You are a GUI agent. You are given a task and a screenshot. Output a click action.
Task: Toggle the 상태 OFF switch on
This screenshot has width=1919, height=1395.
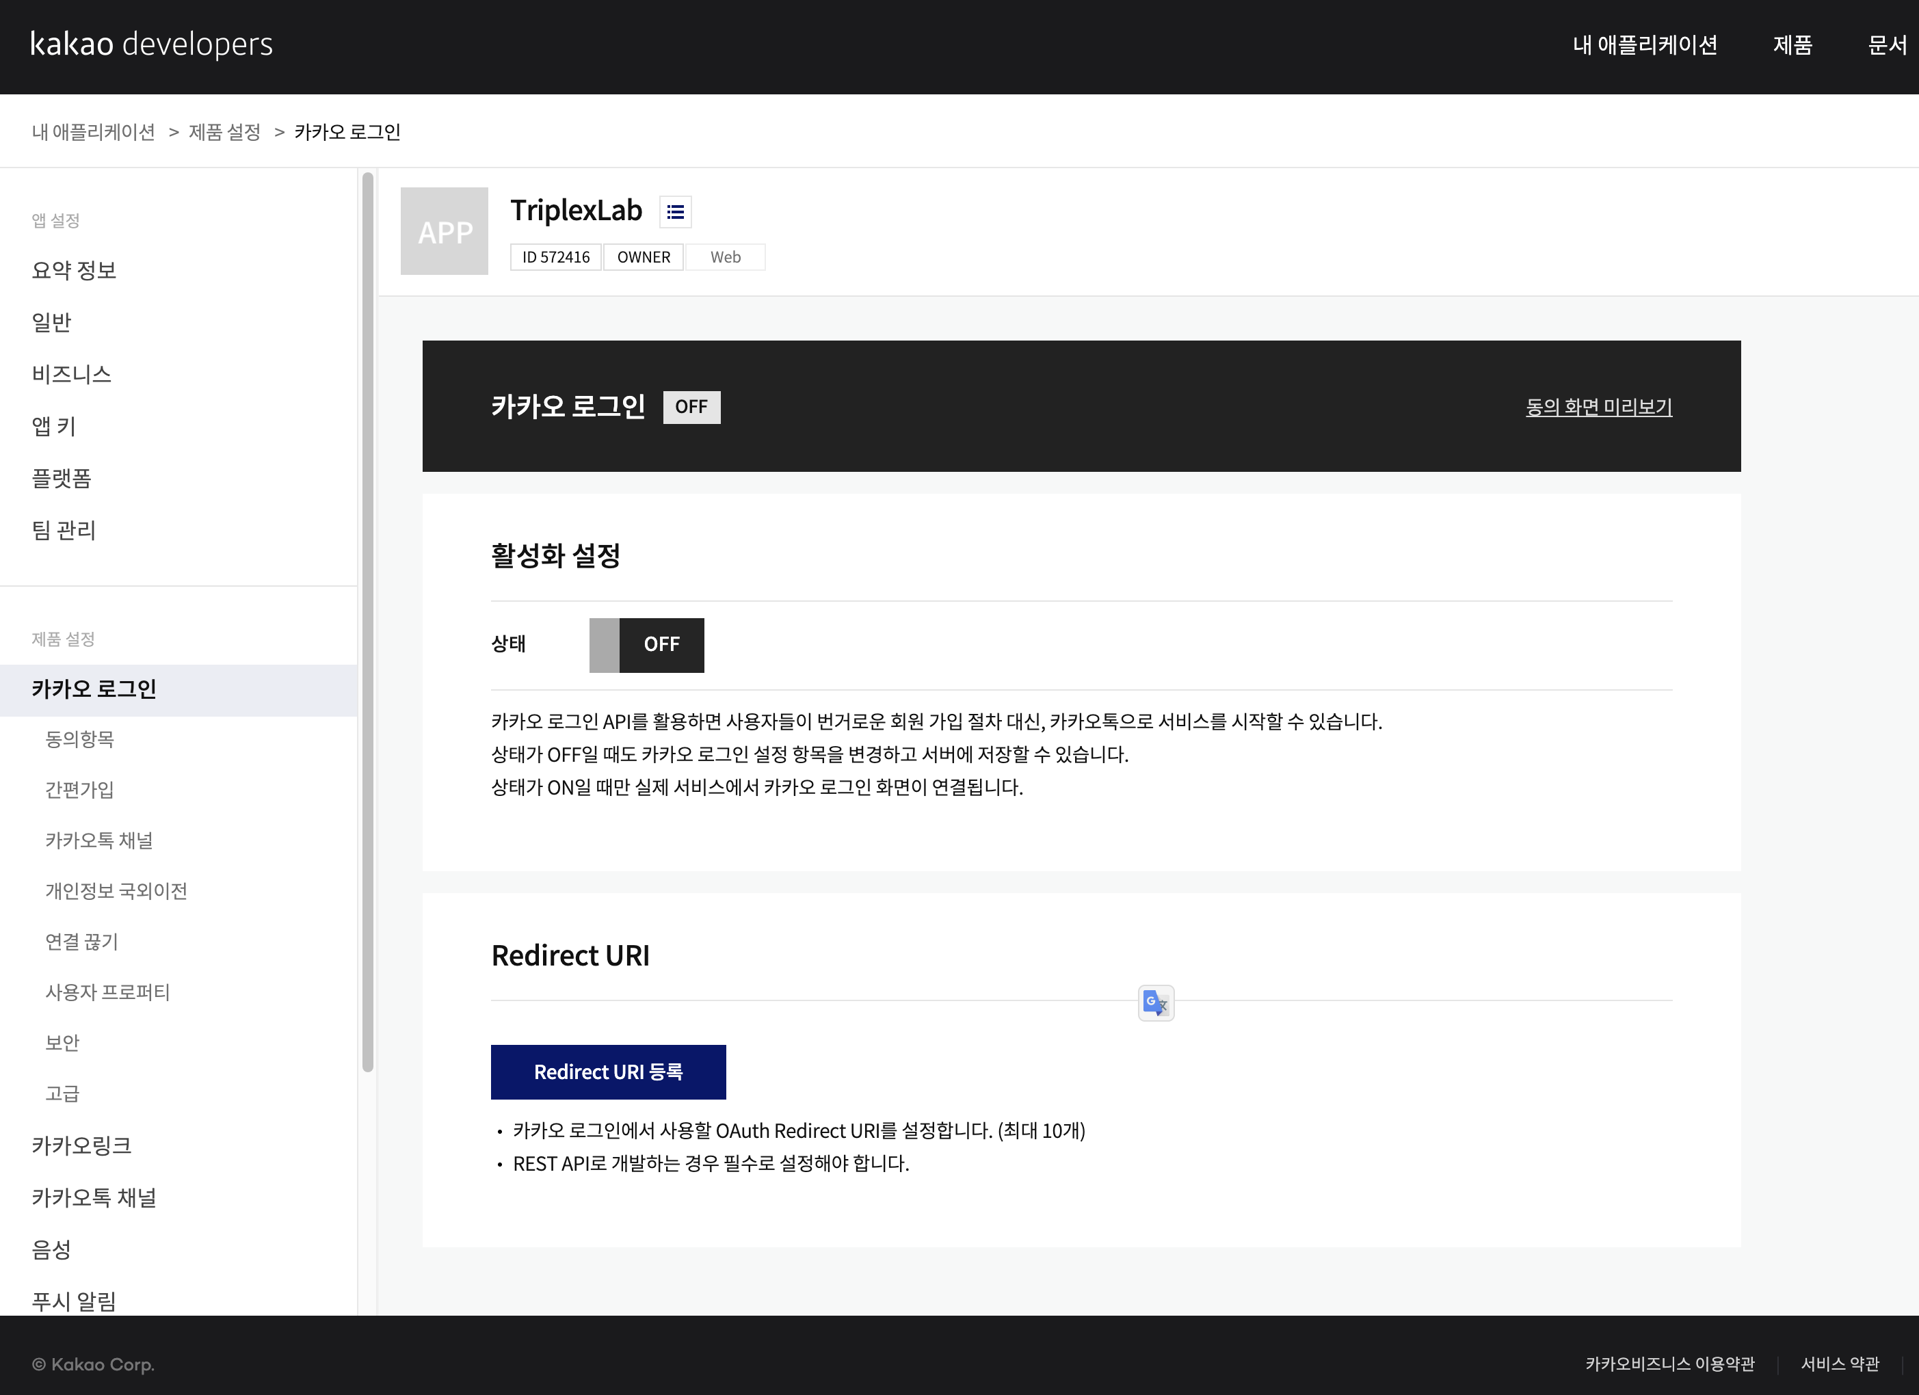646,645
